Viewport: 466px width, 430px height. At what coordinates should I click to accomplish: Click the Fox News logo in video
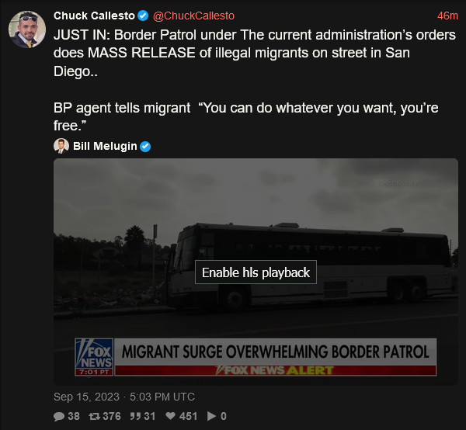point(94,357)
